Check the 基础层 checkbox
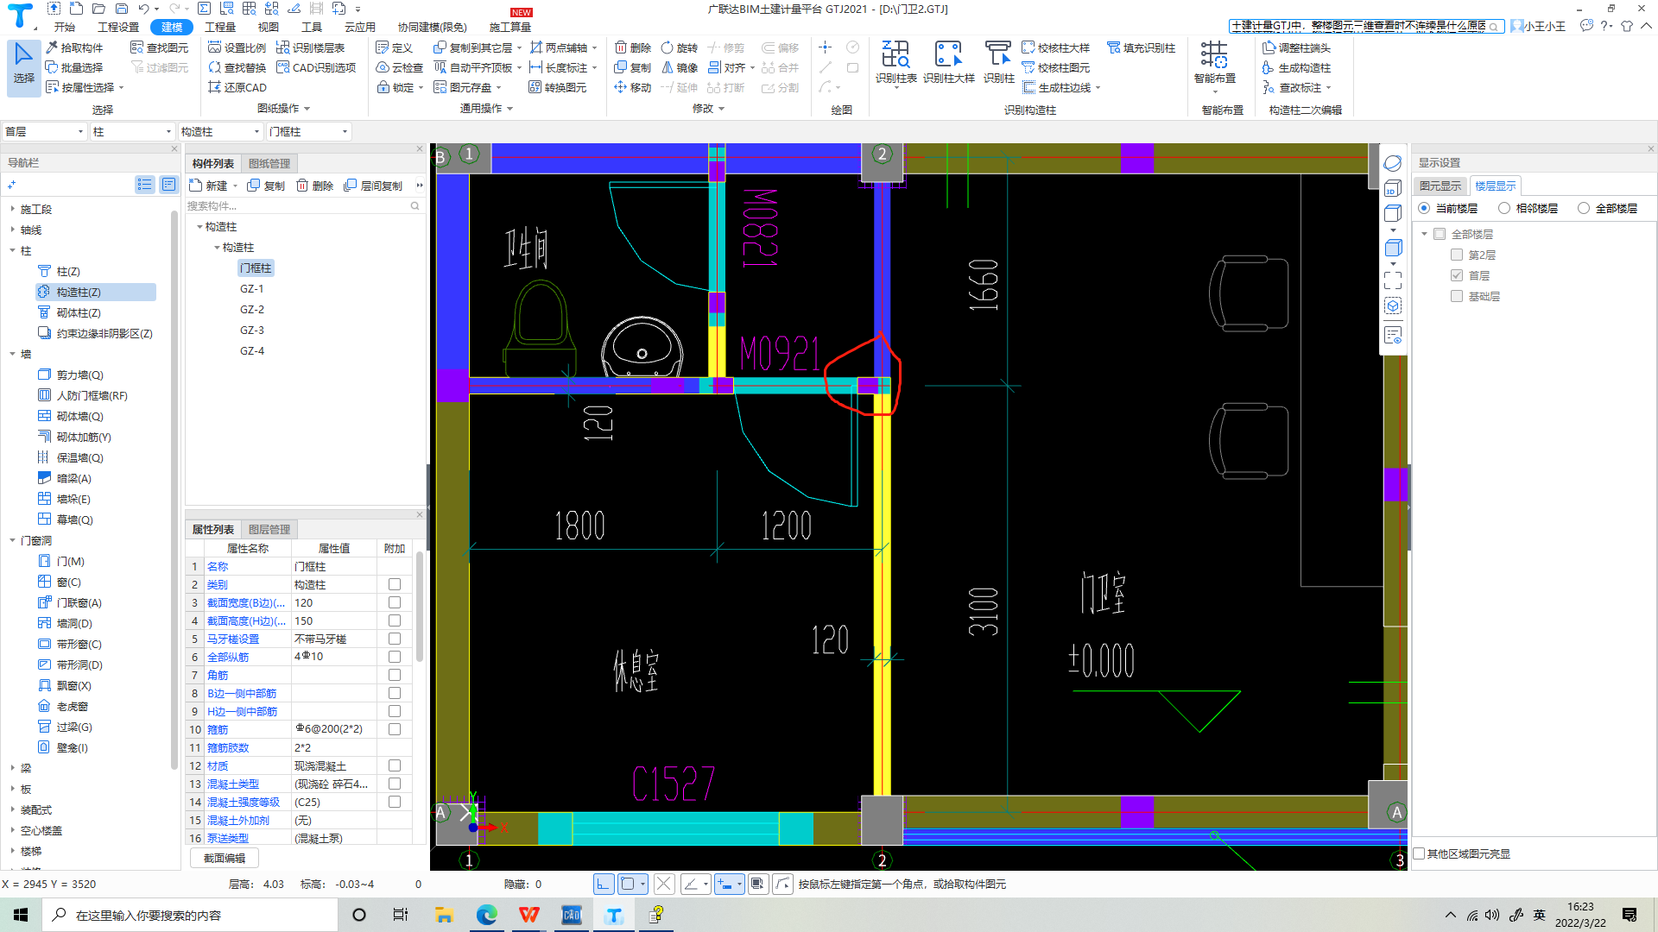Viewport: 1658px width, 932px height. click(1457, 296)
